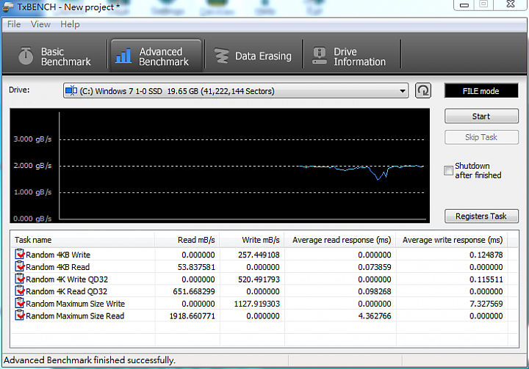This screenshot has height=369, width=529.
Task: Click the 7.327569 write response value
Action: 486,304
